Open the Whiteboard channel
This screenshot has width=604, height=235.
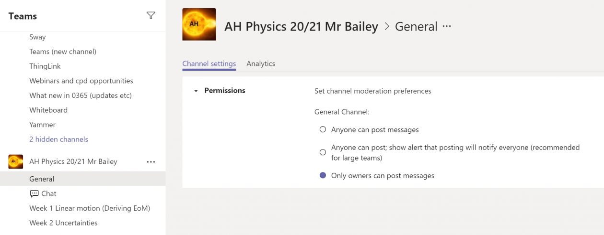(48, 110)
